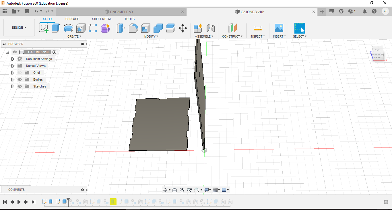Screen dimensions: 392x210
Task: Expand Document Settings node
Action: (x=13, y=59)
